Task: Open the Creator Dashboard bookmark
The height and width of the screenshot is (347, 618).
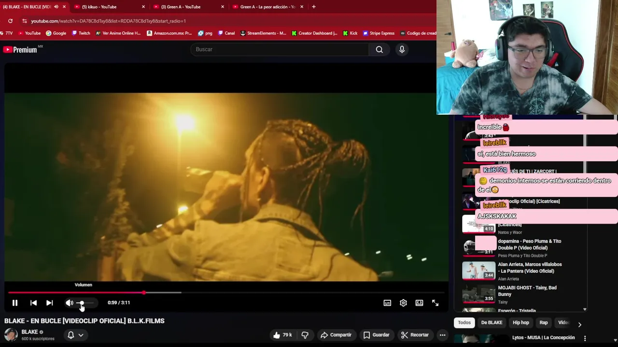Action: pos(314,33)
